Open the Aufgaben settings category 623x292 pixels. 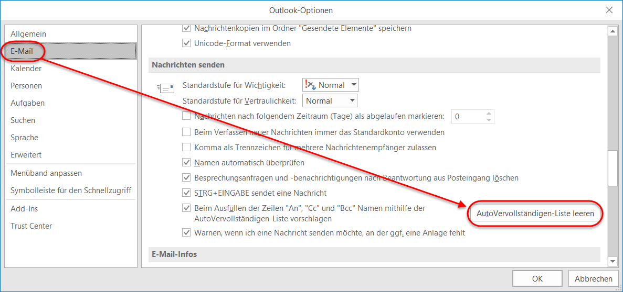tap(71, 103)
